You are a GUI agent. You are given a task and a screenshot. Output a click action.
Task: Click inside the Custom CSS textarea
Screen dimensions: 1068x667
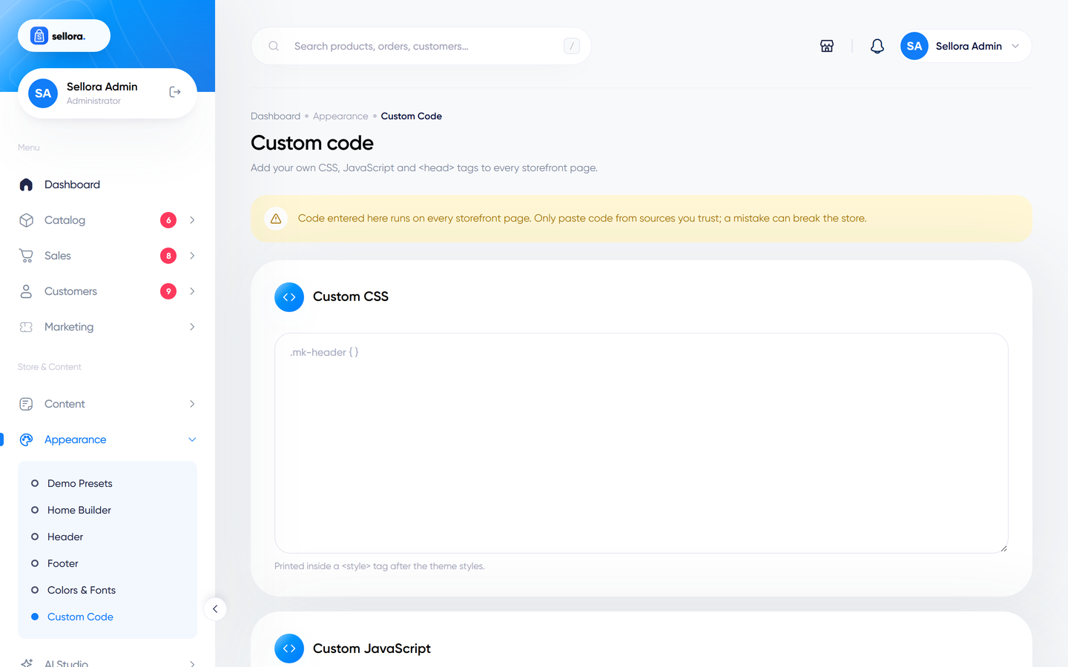tap(641, 443)
